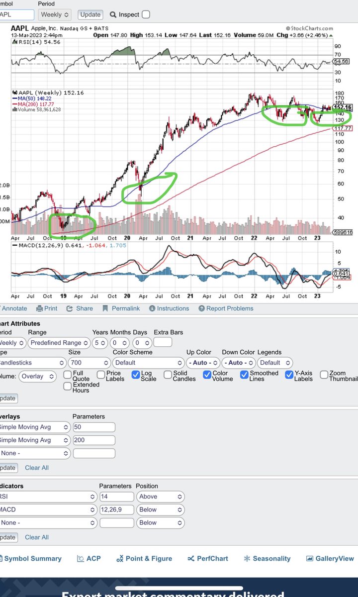Click the empty third indicator parameter field
The height and width of the screenshot is (597, 358).
click(x=116, y=523)
